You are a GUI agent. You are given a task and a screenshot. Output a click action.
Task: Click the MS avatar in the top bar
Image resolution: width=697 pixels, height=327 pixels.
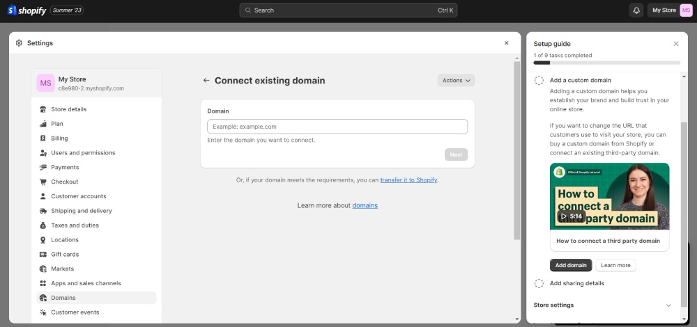point(686,10)
